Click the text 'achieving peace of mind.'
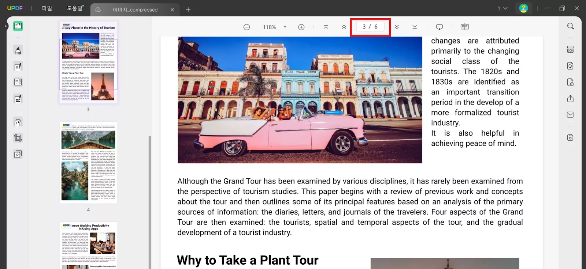 tap(474, 143)
